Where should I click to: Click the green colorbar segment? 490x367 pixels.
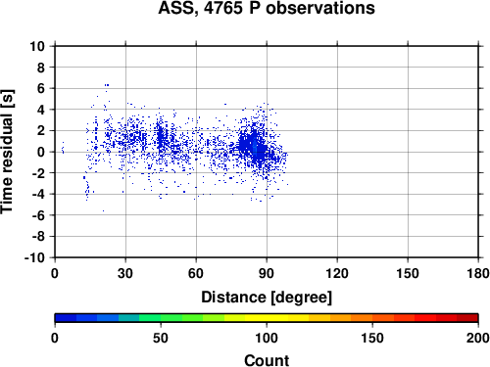coord(150,318)
